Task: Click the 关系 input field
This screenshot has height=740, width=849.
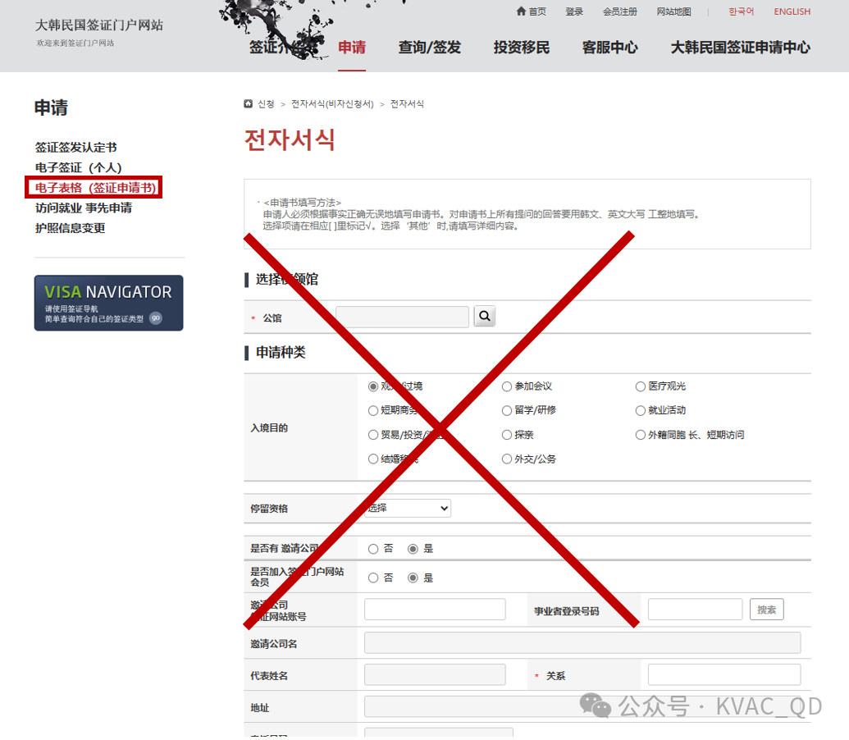Action: pos(723,675)
